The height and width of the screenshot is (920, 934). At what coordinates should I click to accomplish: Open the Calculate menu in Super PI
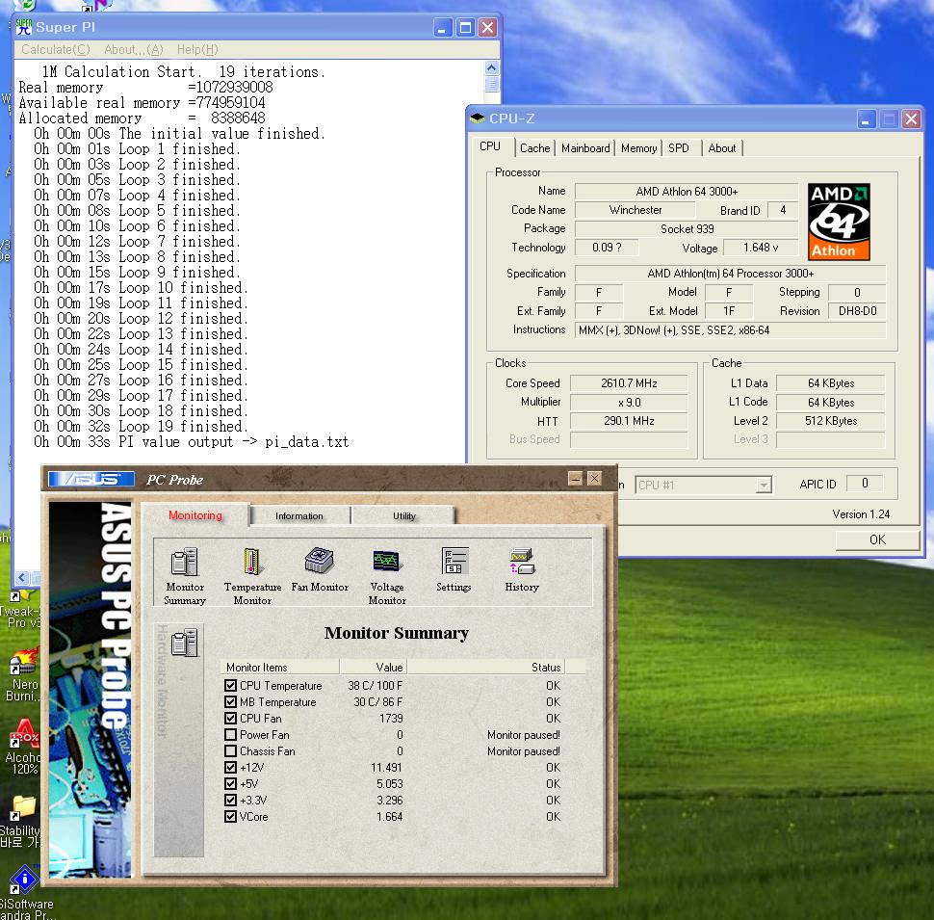tap(56, 49)
